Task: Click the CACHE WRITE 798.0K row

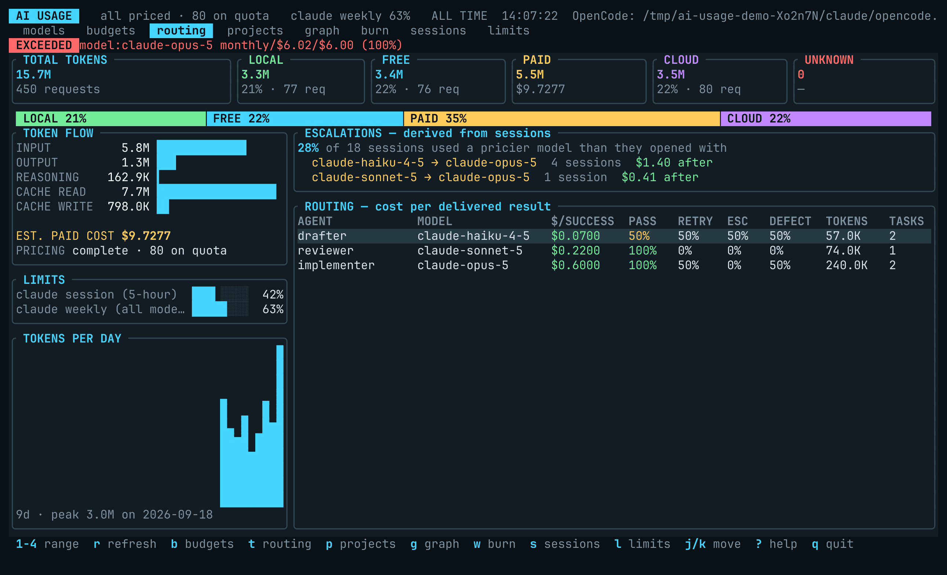Action: (146, 206)
